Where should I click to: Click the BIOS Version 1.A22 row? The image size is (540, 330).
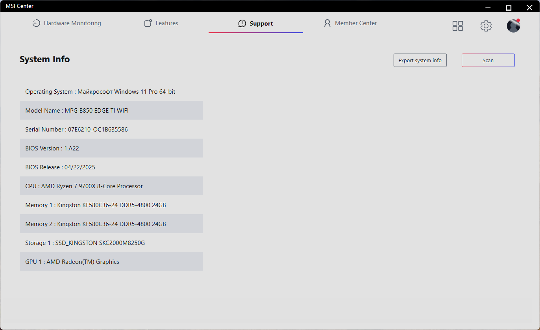tap(111, 148)
